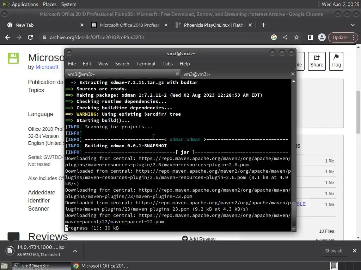Image resolution: width=361 pixels, height=270 pixels.
Task: Open the Terminal menu
Action: (146, 64)
